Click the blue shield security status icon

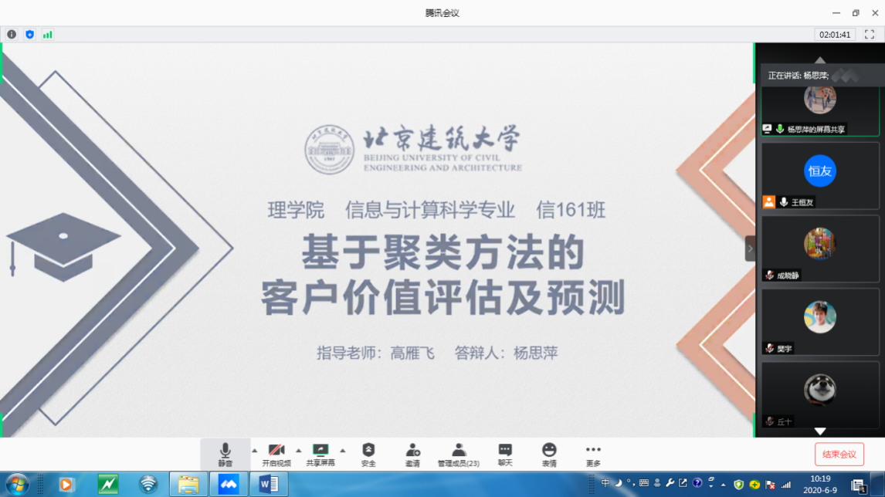pos(30,35)
